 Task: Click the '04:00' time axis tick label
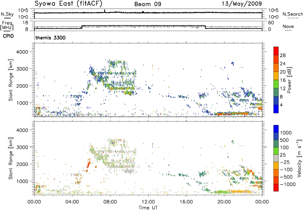tap(72, 202)
